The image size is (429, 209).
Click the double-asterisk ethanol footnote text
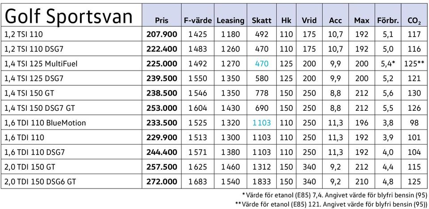[331, 204]
